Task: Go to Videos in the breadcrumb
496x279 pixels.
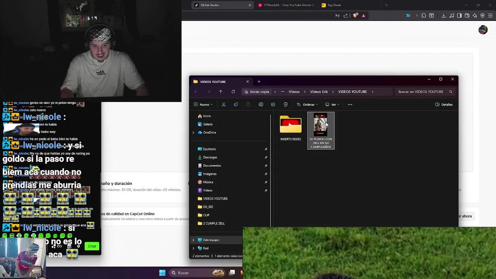Action: pos(294,92)
